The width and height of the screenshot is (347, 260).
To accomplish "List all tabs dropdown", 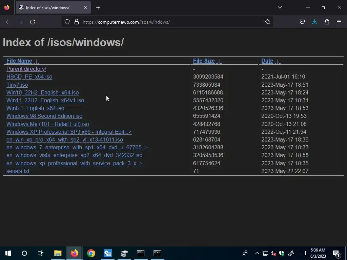I will pos(280,7).
